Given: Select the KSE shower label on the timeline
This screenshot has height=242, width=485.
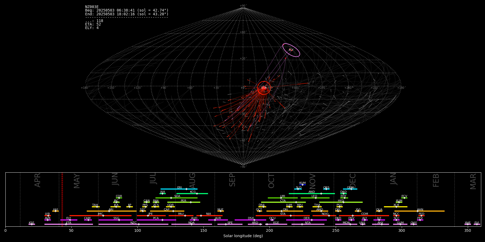Looking at the screenshot, I should click(x=32, y=223).
